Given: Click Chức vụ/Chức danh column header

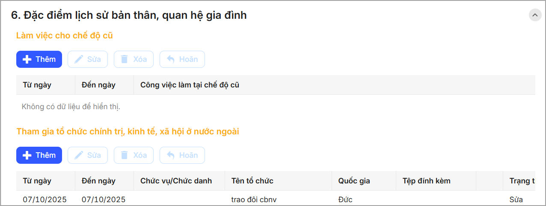Looking at the screenshot, I should pos(176,181).
